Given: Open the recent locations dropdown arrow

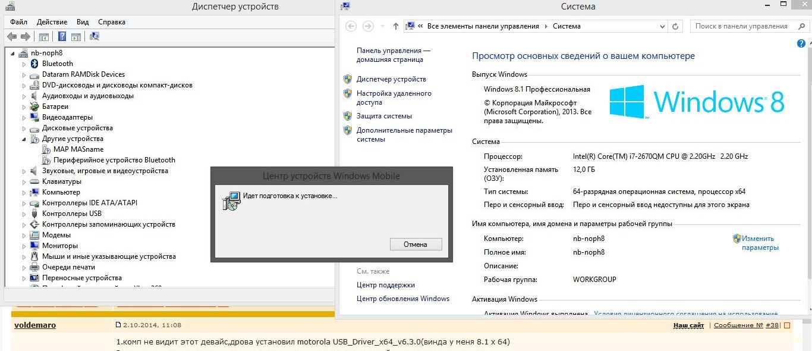Looking at the screenshot, I should tap(382, 26).
